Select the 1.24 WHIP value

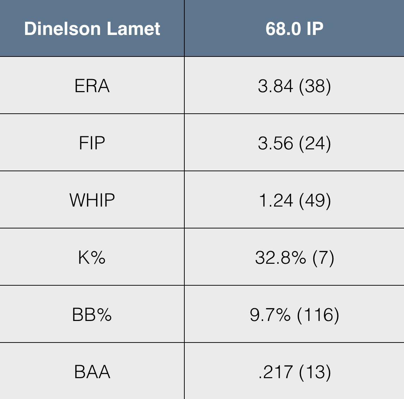coord(276,200)
